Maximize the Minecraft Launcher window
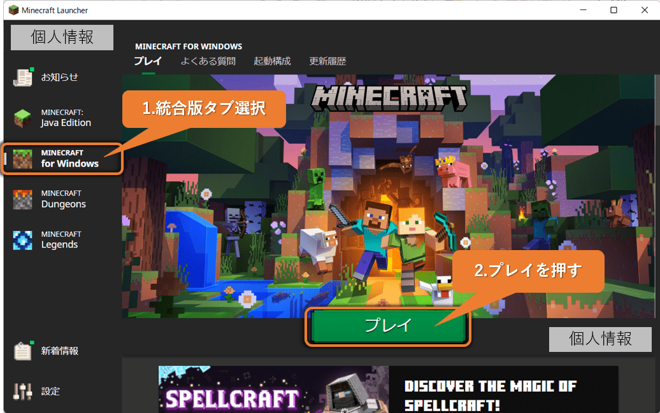Screen dimensions: 660x413 613,10
